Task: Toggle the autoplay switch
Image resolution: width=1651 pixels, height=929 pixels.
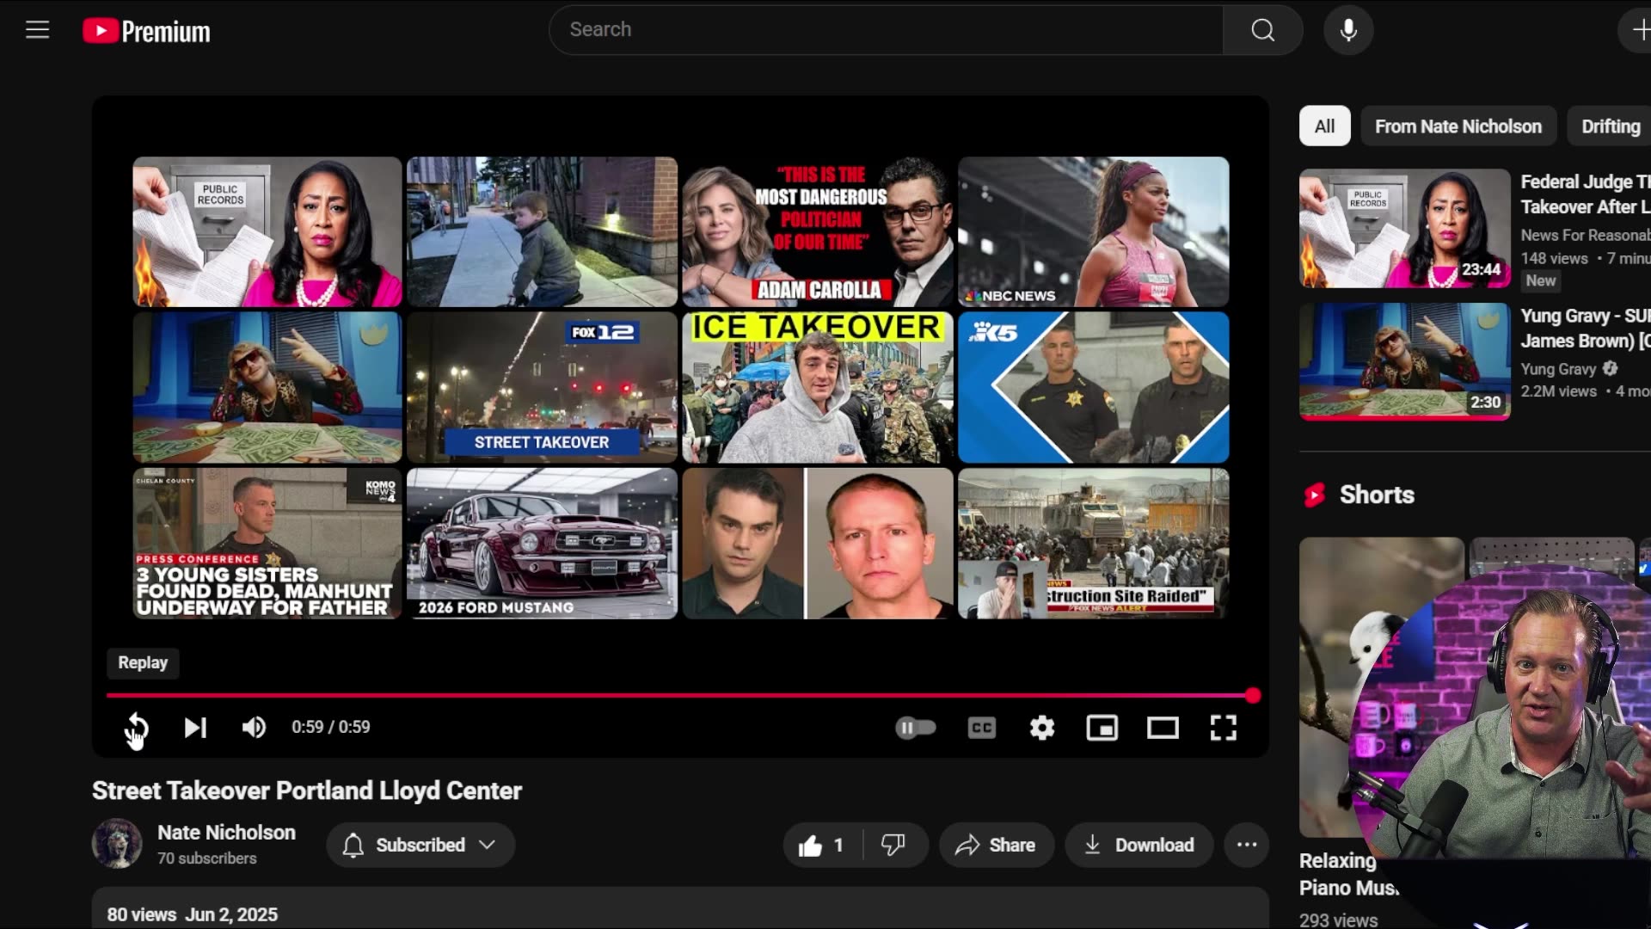Action: 915,728
